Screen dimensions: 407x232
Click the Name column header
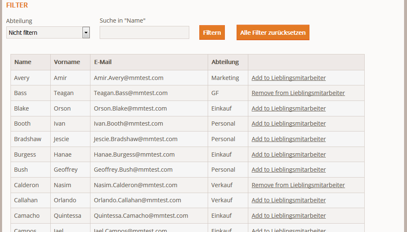point(23,62)
